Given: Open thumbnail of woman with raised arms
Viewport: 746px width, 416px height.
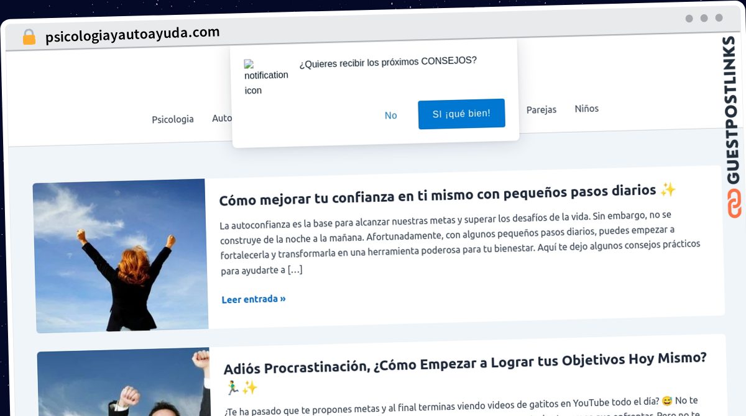Looking at the screenshot, I should (121, 256).
